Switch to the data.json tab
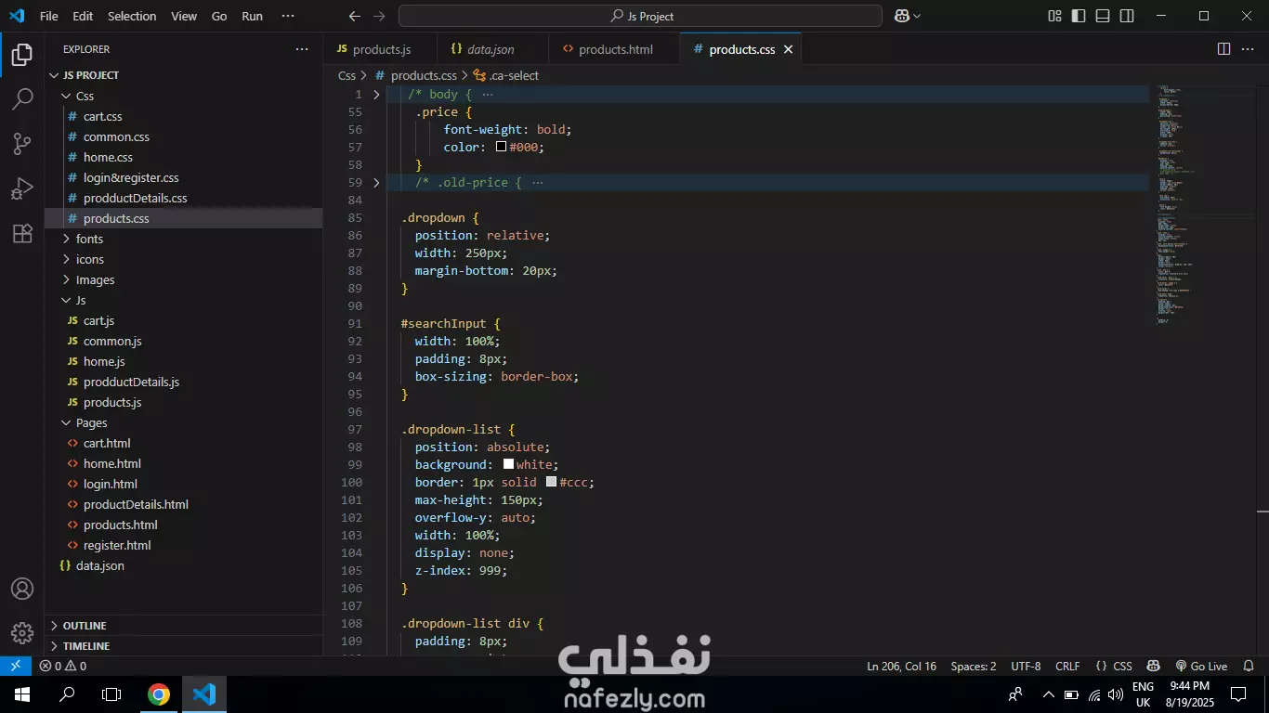Screen dimensions: 1269x713 coord(491,49)
